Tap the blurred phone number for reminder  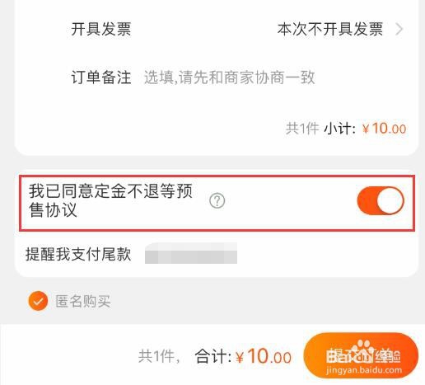[x=191, y=253]
